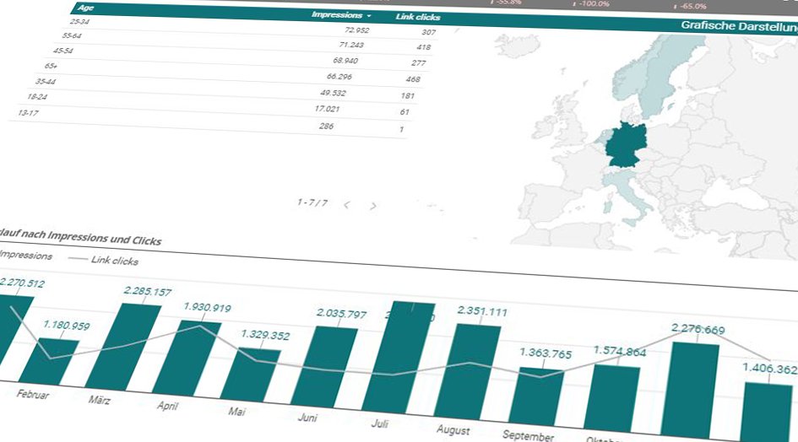This screenshot has width=798, height=442.
Task: Click the 1.363.765 bar value label
Action: point(546,353)
